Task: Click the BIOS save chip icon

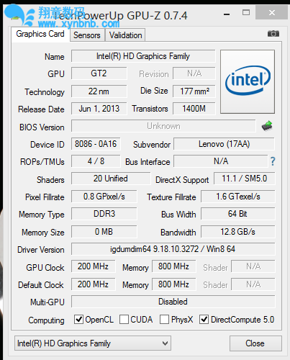Action: 267,126
